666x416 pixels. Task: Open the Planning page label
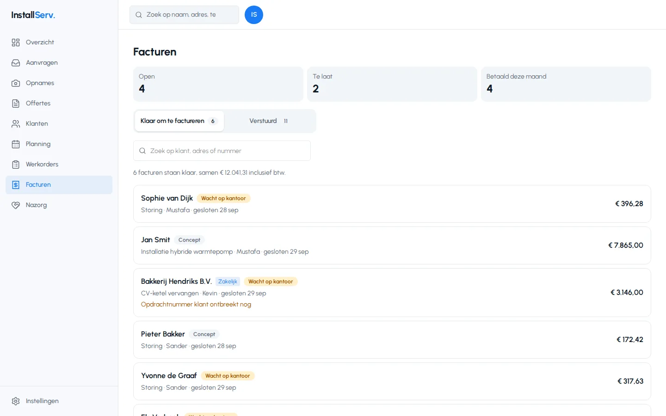pos(38,144)
